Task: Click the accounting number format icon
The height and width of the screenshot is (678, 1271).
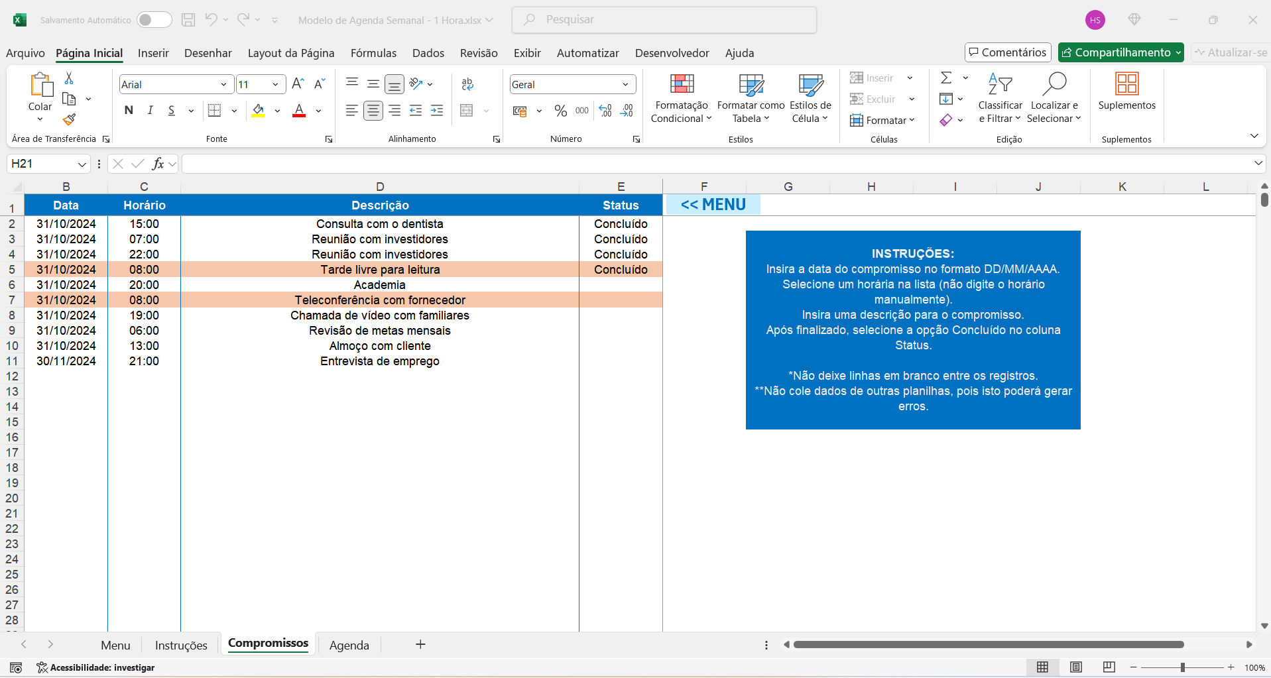Action: click(520, 111)
